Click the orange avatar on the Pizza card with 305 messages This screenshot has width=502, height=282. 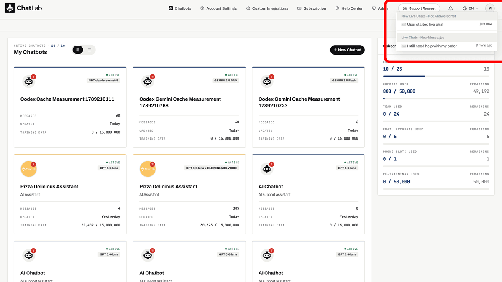[148, 169]
